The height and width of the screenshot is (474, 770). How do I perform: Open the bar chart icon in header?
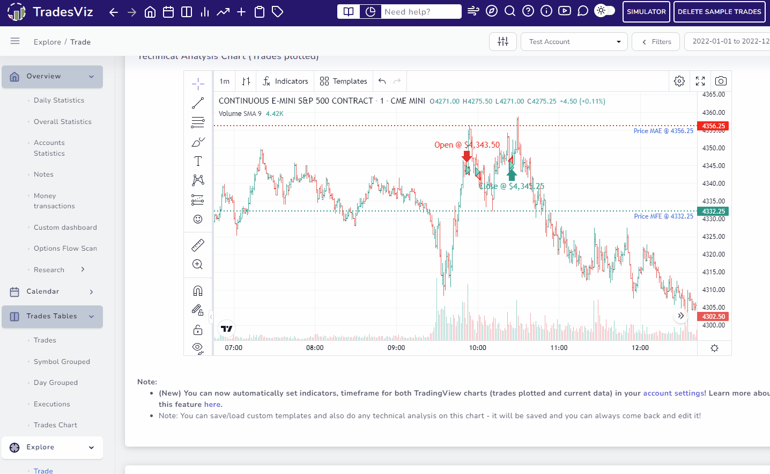[x=205, y=12]
